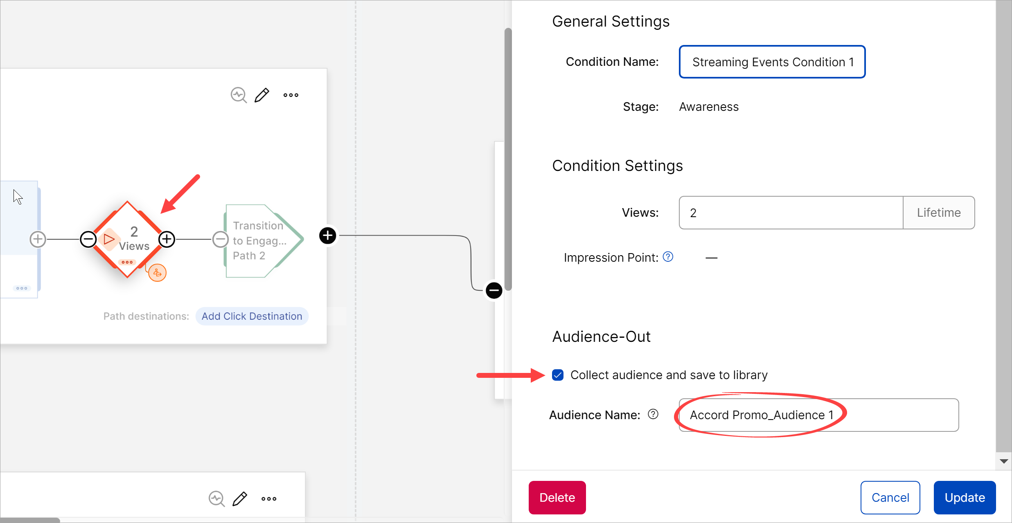
Task: Click the orange audience-out badge icon
Action: (157, 273)
